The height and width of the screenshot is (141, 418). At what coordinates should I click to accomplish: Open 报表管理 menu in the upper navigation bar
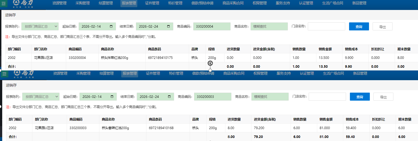pos(129,3)
